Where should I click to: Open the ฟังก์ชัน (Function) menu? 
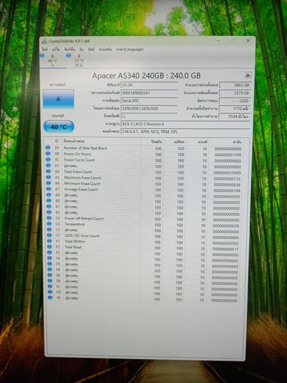pos(70,49)
